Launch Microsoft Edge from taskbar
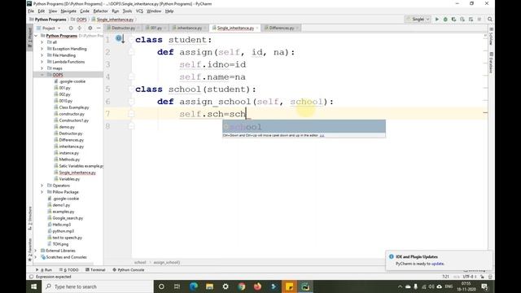 click(194, 286)
